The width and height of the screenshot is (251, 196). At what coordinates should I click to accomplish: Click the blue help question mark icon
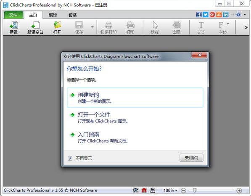[238, 15]
